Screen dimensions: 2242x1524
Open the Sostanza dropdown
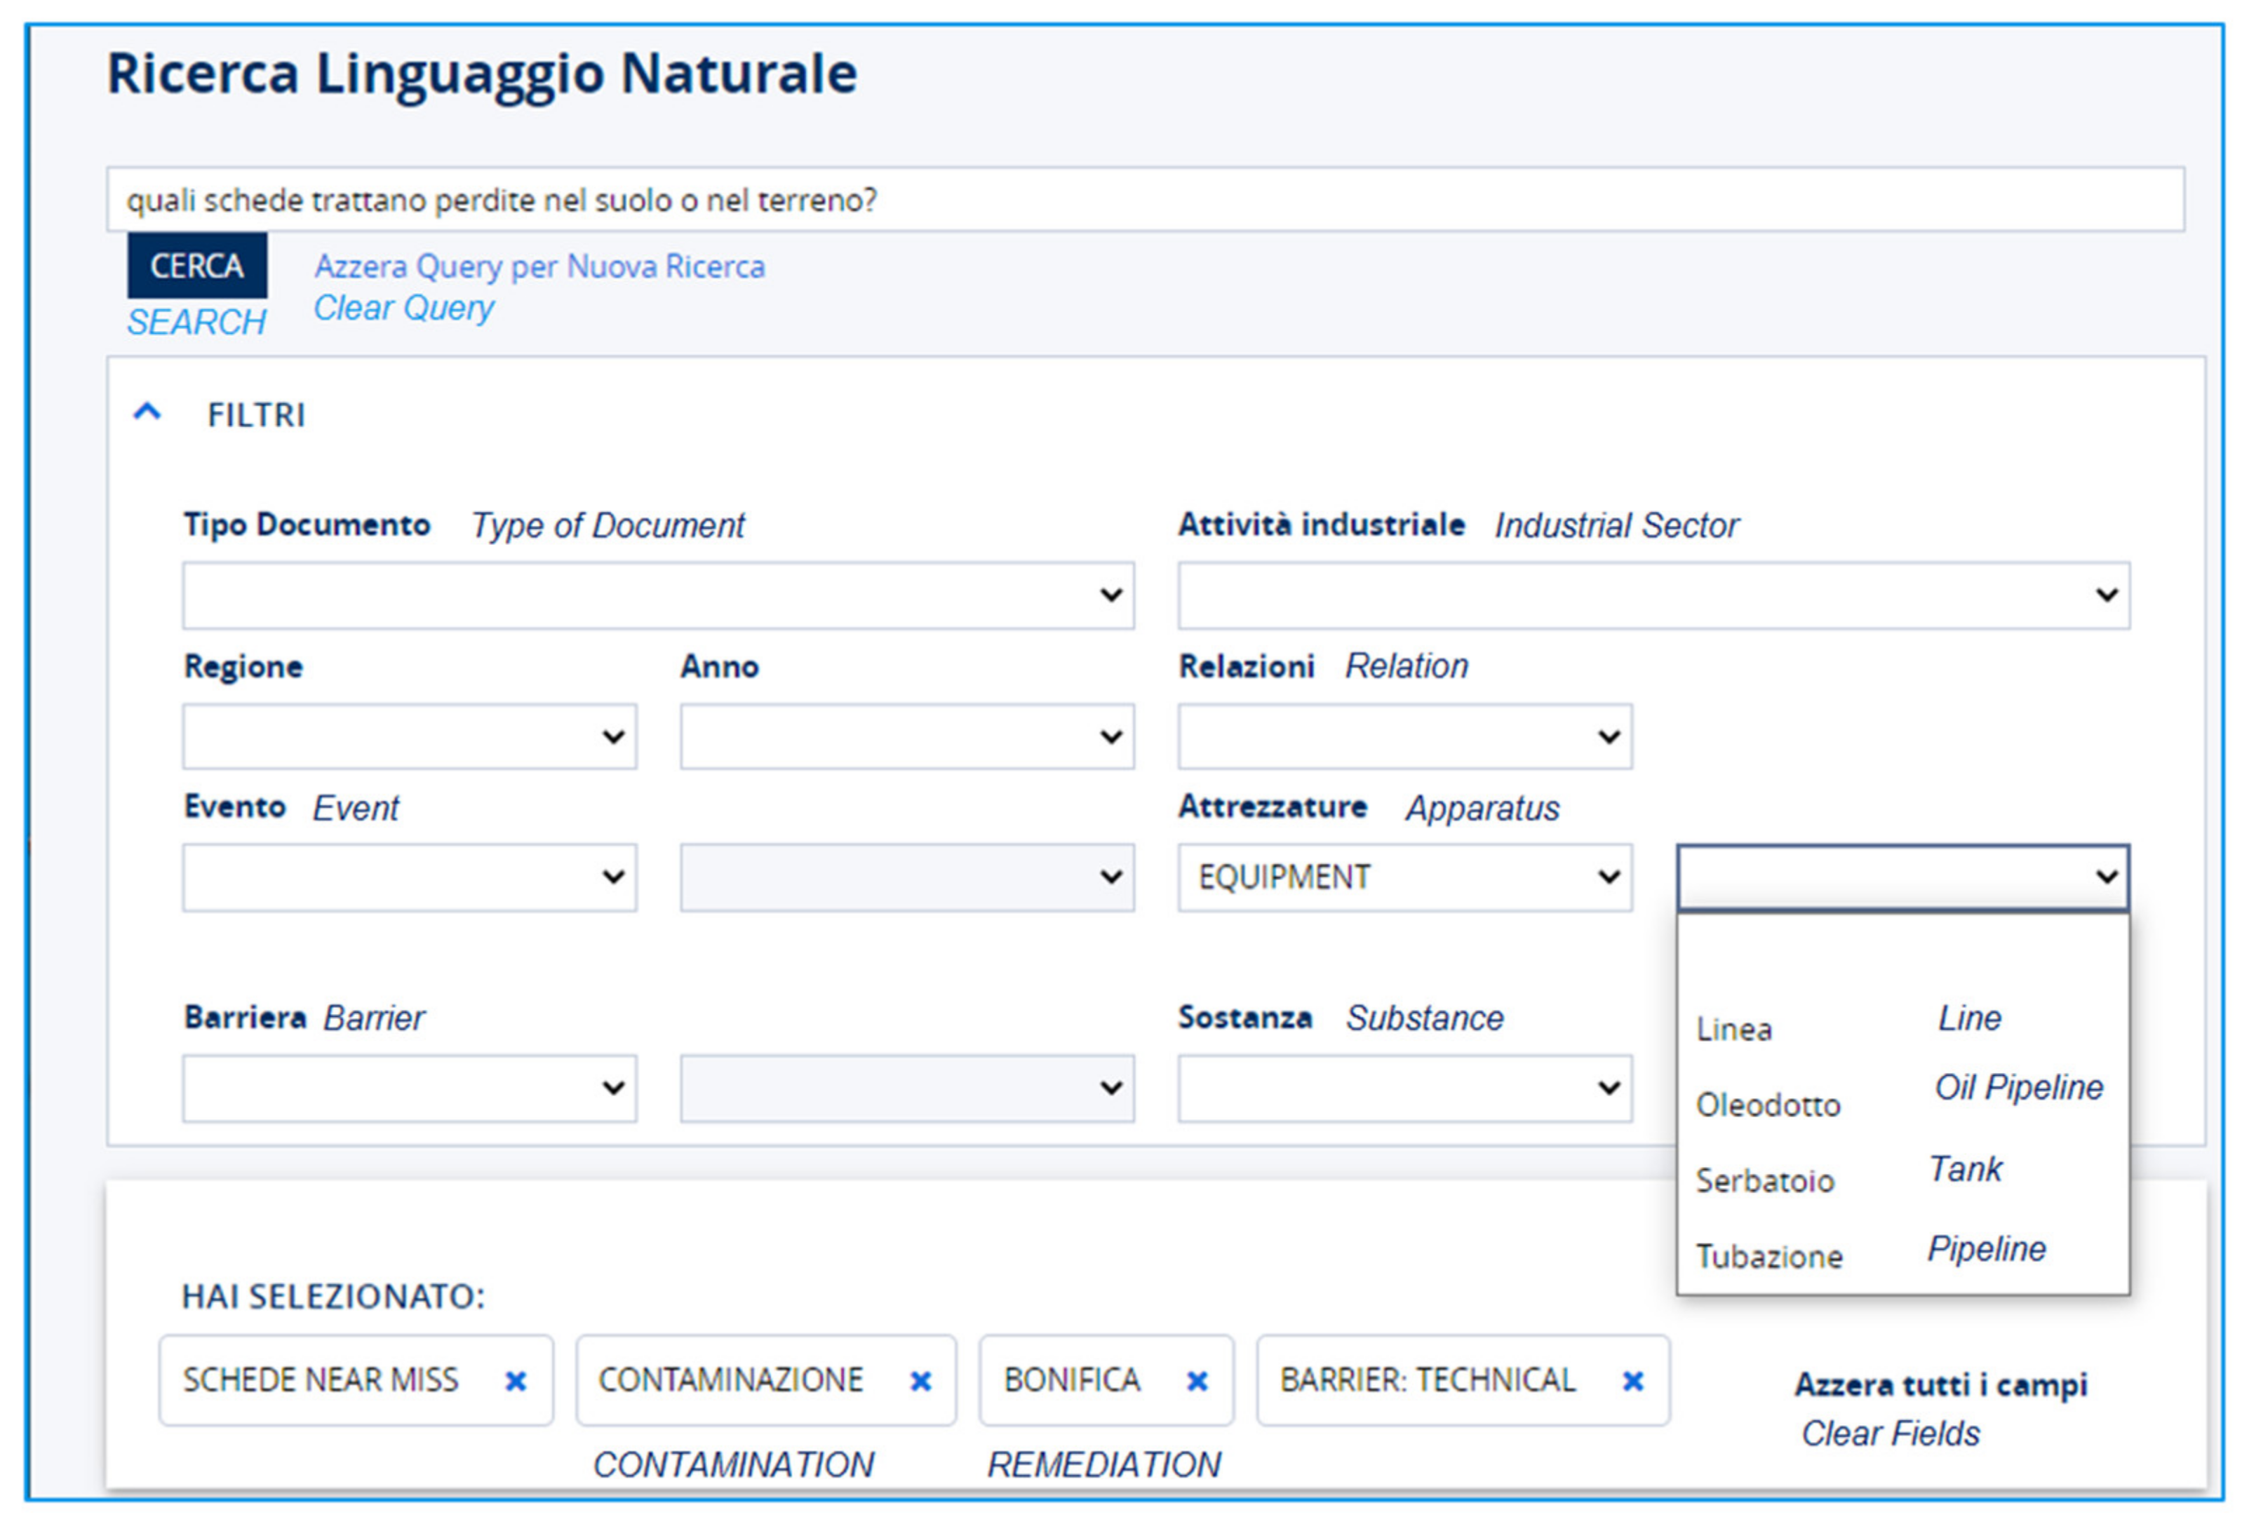(x=1404, y=1087)
